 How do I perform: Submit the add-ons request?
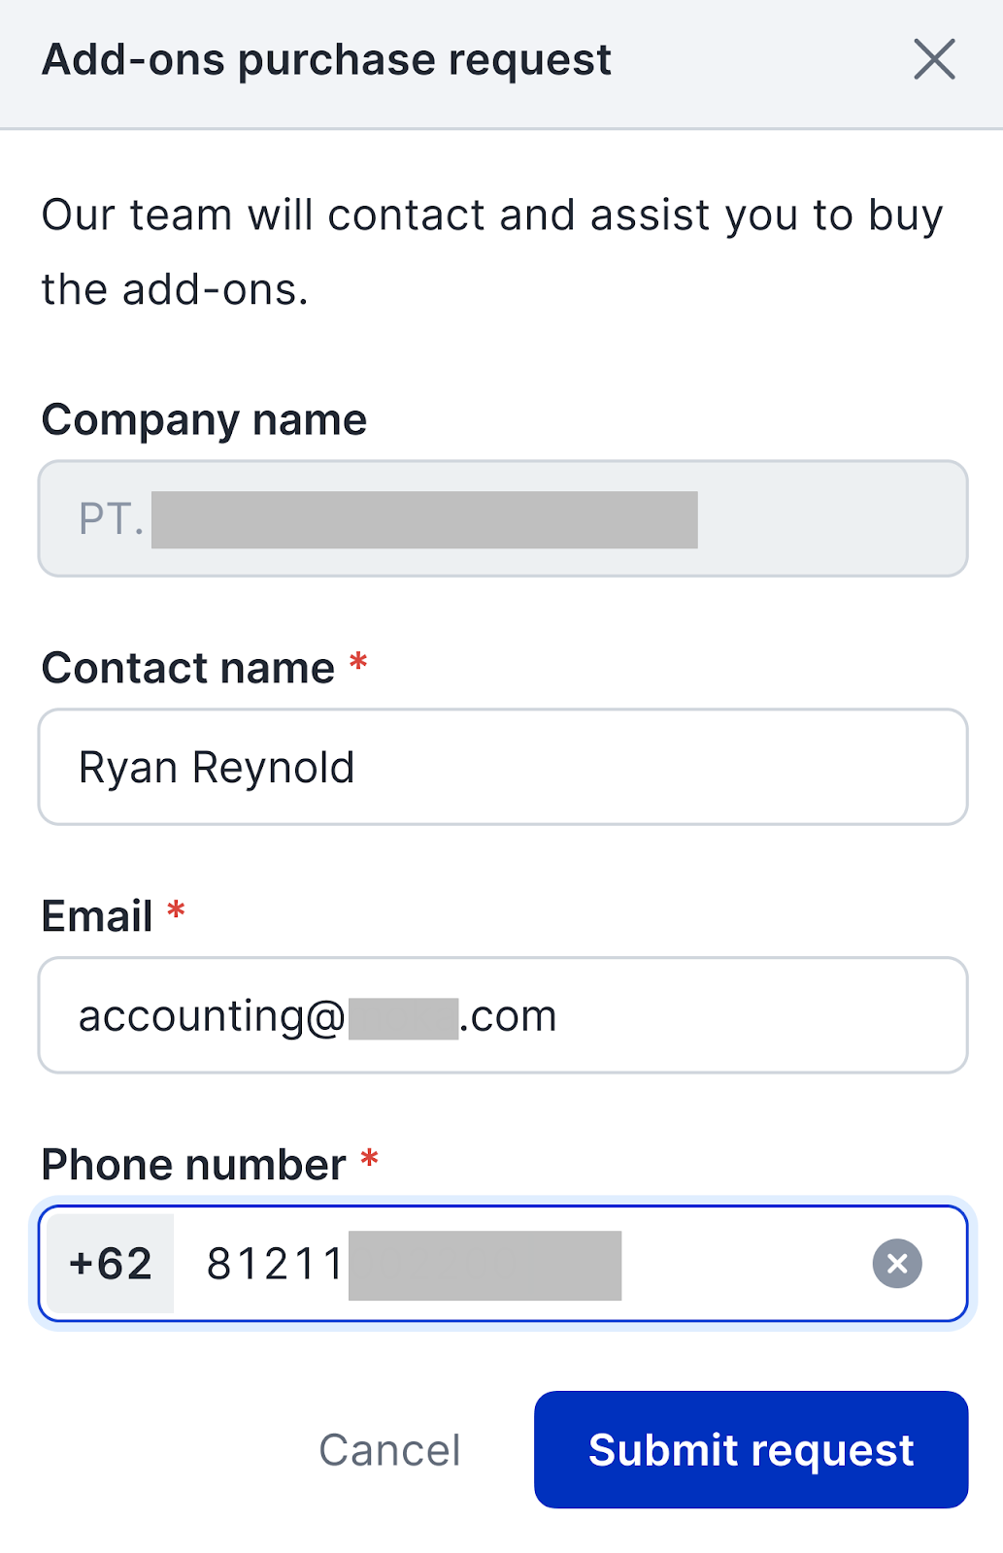click(751, 1449)
